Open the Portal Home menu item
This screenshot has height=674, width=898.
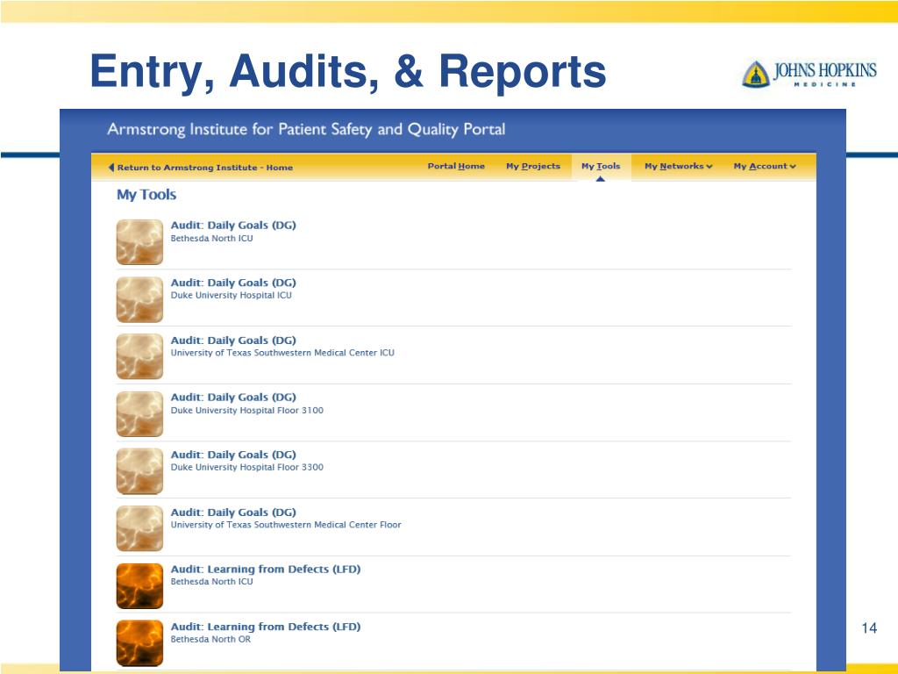point(456,166)
